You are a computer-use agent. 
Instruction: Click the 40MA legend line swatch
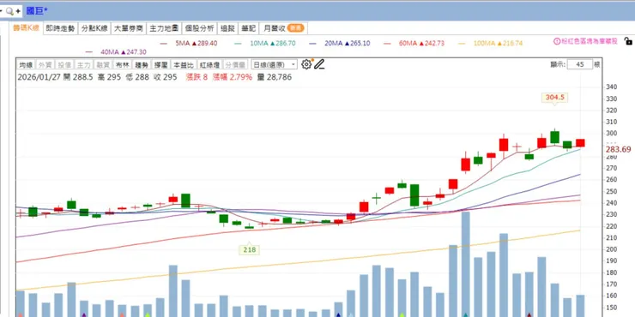(x=89, y=52)
